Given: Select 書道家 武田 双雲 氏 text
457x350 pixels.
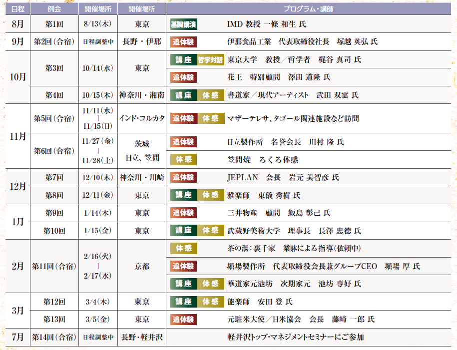Looking at the screenshot, I should (x=293, y=95).
